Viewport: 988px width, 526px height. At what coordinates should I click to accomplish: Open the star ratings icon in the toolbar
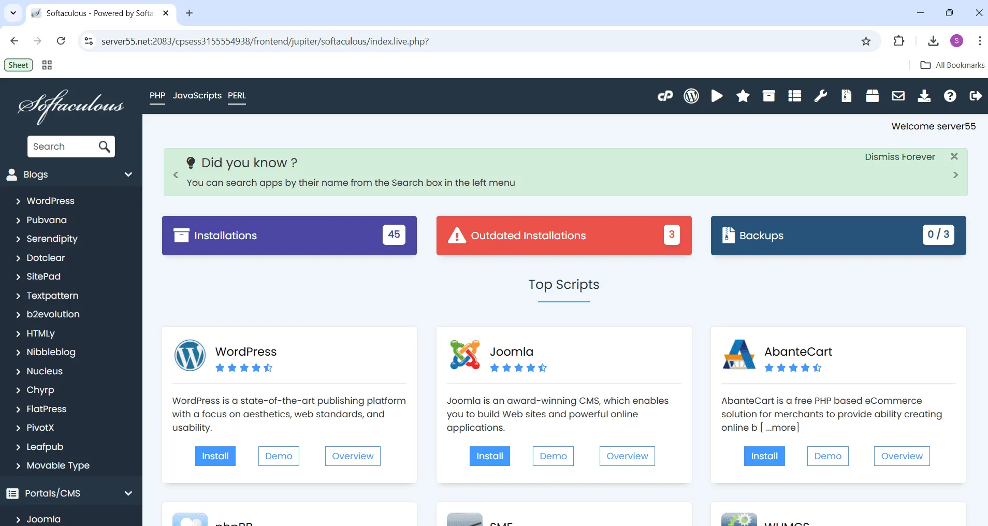tap(743, 96)
